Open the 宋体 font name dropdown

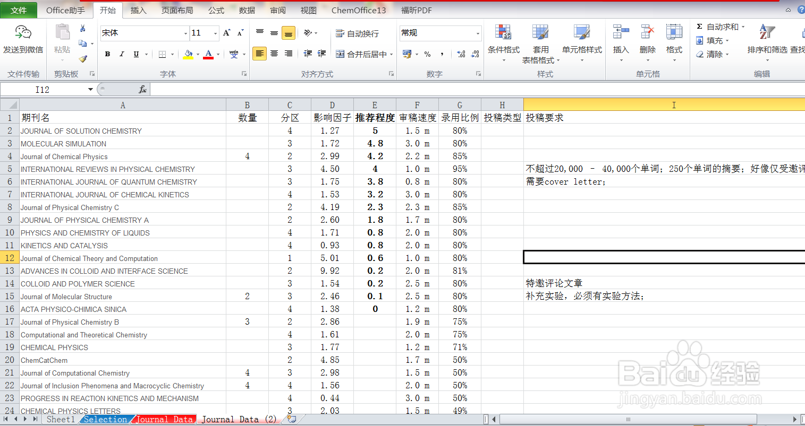[x=185, y=33]
